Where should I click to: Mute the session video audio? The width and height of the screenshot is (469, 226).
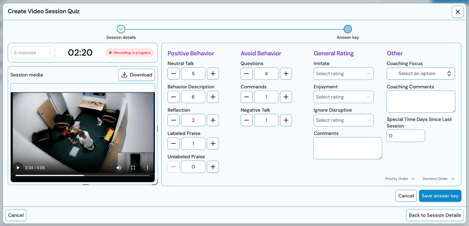[x=119, y=168]
